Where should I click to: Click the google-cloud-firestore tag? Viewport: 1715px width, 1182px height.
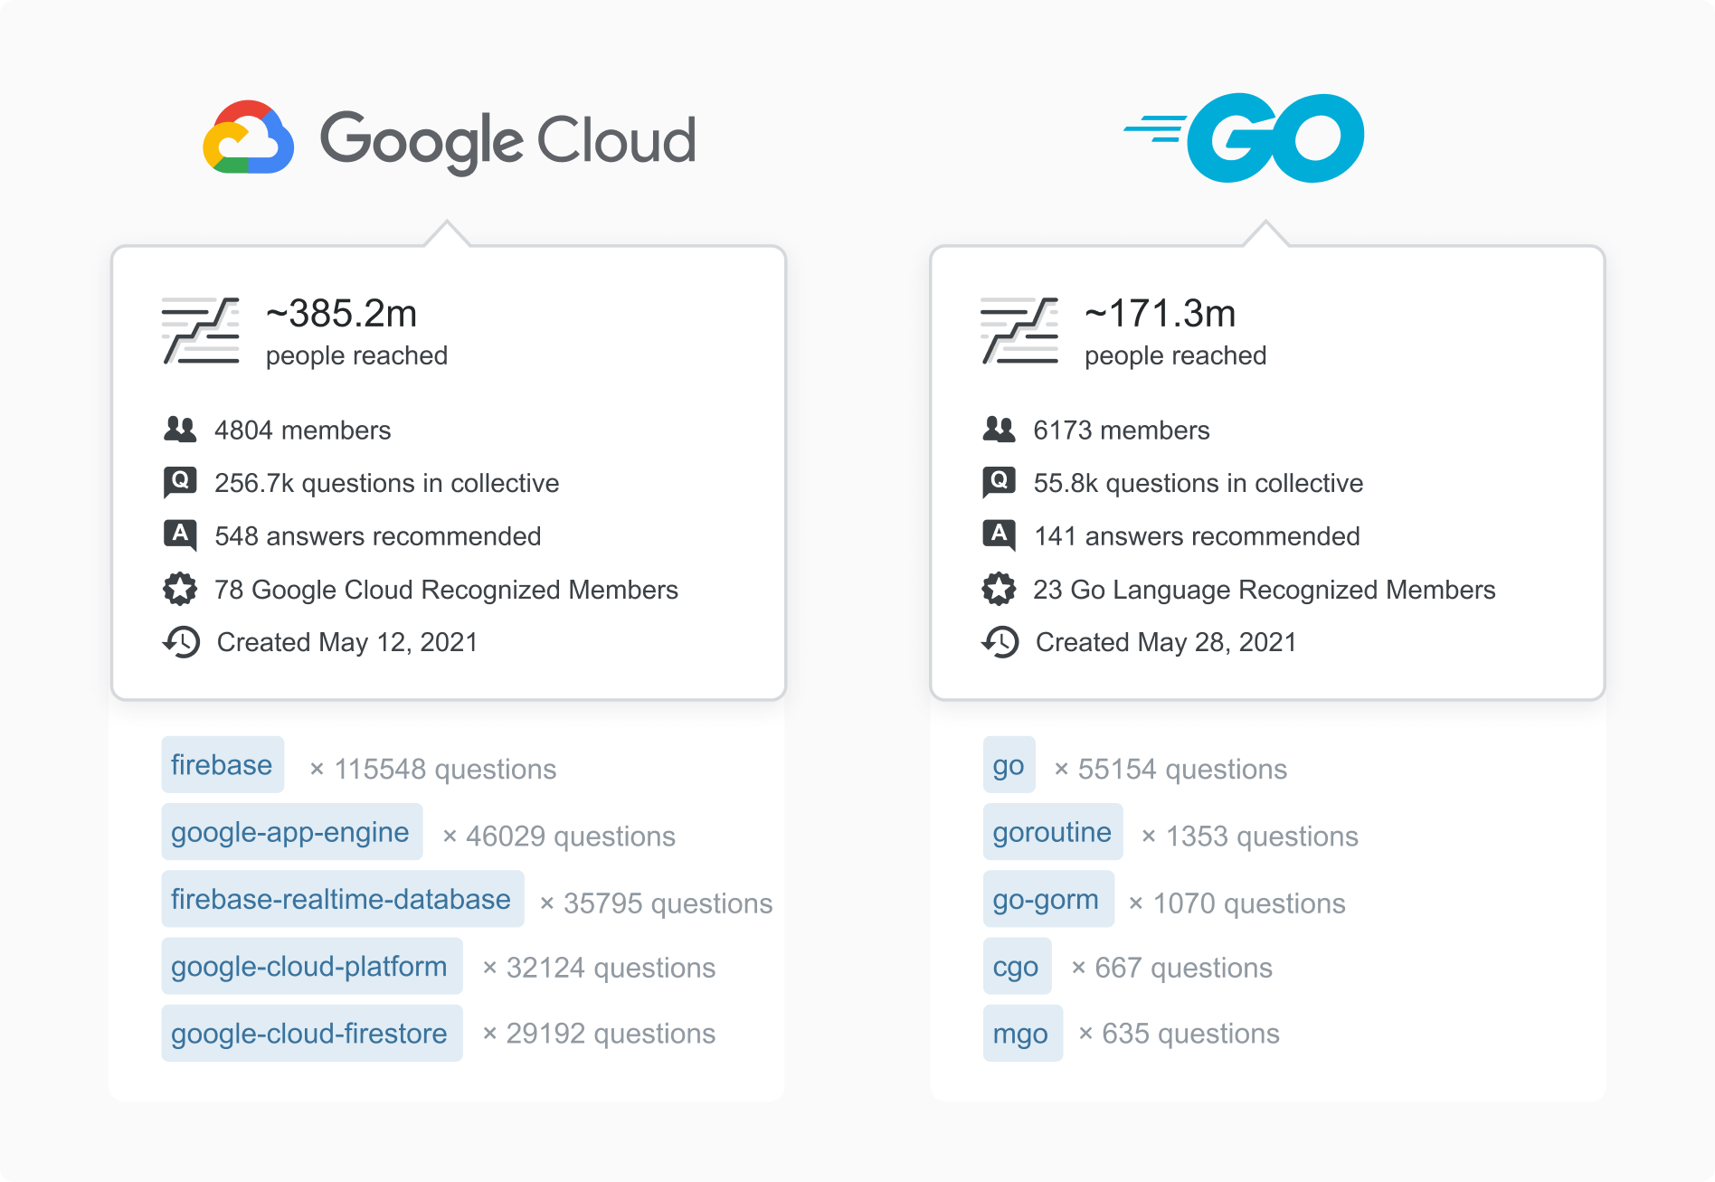click(311, 1033)
